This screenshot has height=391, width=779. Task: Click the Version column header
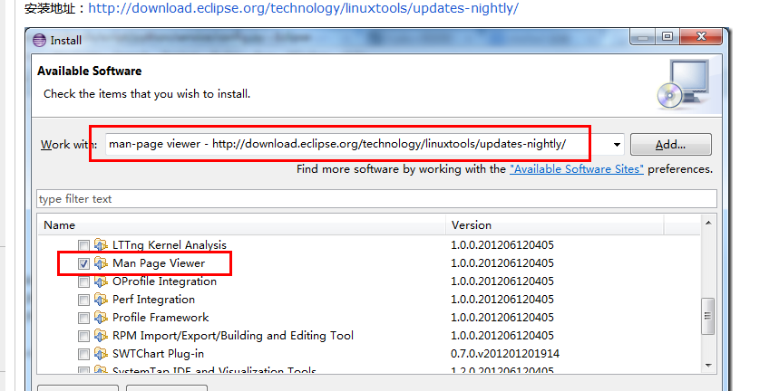click(x=554, y=225)
